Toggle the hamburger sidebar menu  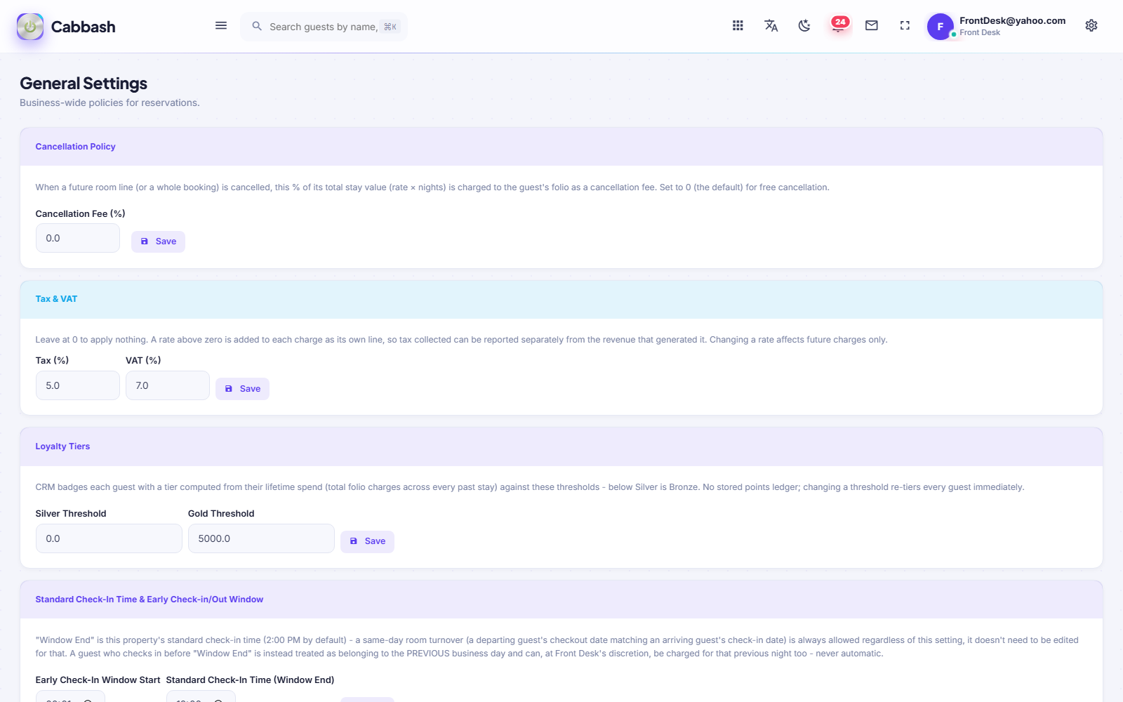pyautogui.click(x=221, y=26)
